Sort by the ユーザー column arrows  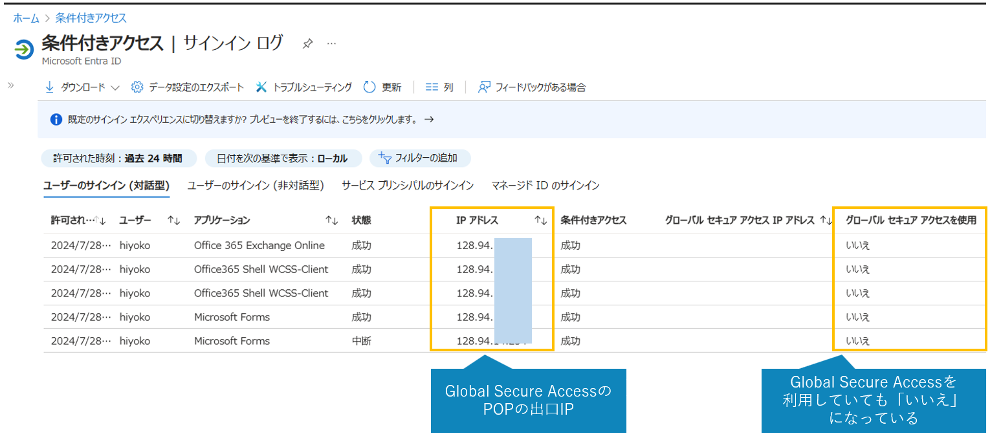click(173, 221)
